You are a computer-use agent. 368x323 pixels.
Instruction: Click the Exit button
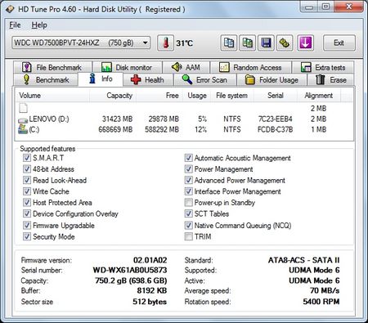[339, 43]
